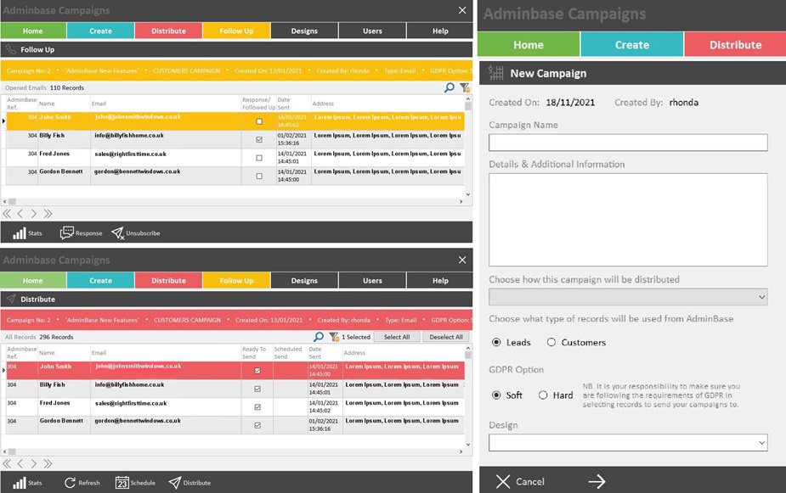Viewport: 786px width, 493px height.
Task: Switch to Designs tab in Follow Up window
Action: [x=304, y=31]
